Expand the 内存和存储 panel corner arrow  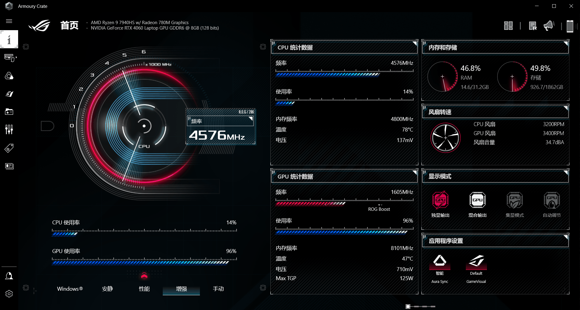(565, 43)
